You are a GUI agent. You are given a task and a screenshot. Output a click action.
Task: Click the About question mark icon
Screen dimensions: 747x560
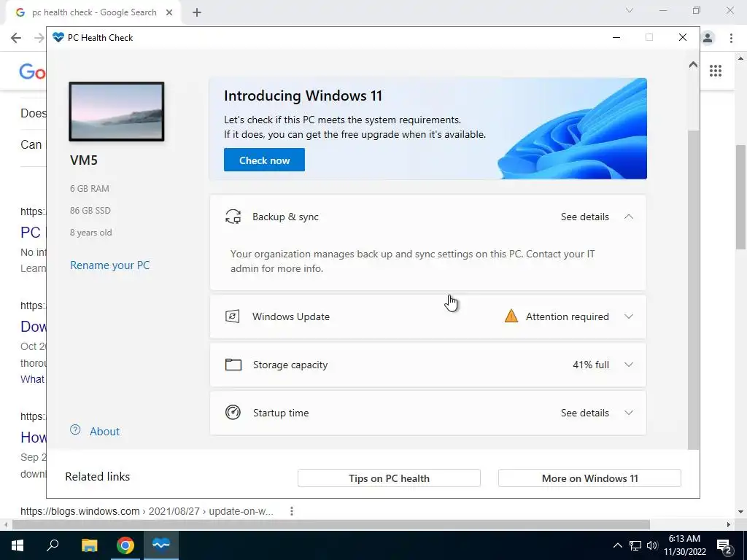pyautogui.click(x=75, y=430)
